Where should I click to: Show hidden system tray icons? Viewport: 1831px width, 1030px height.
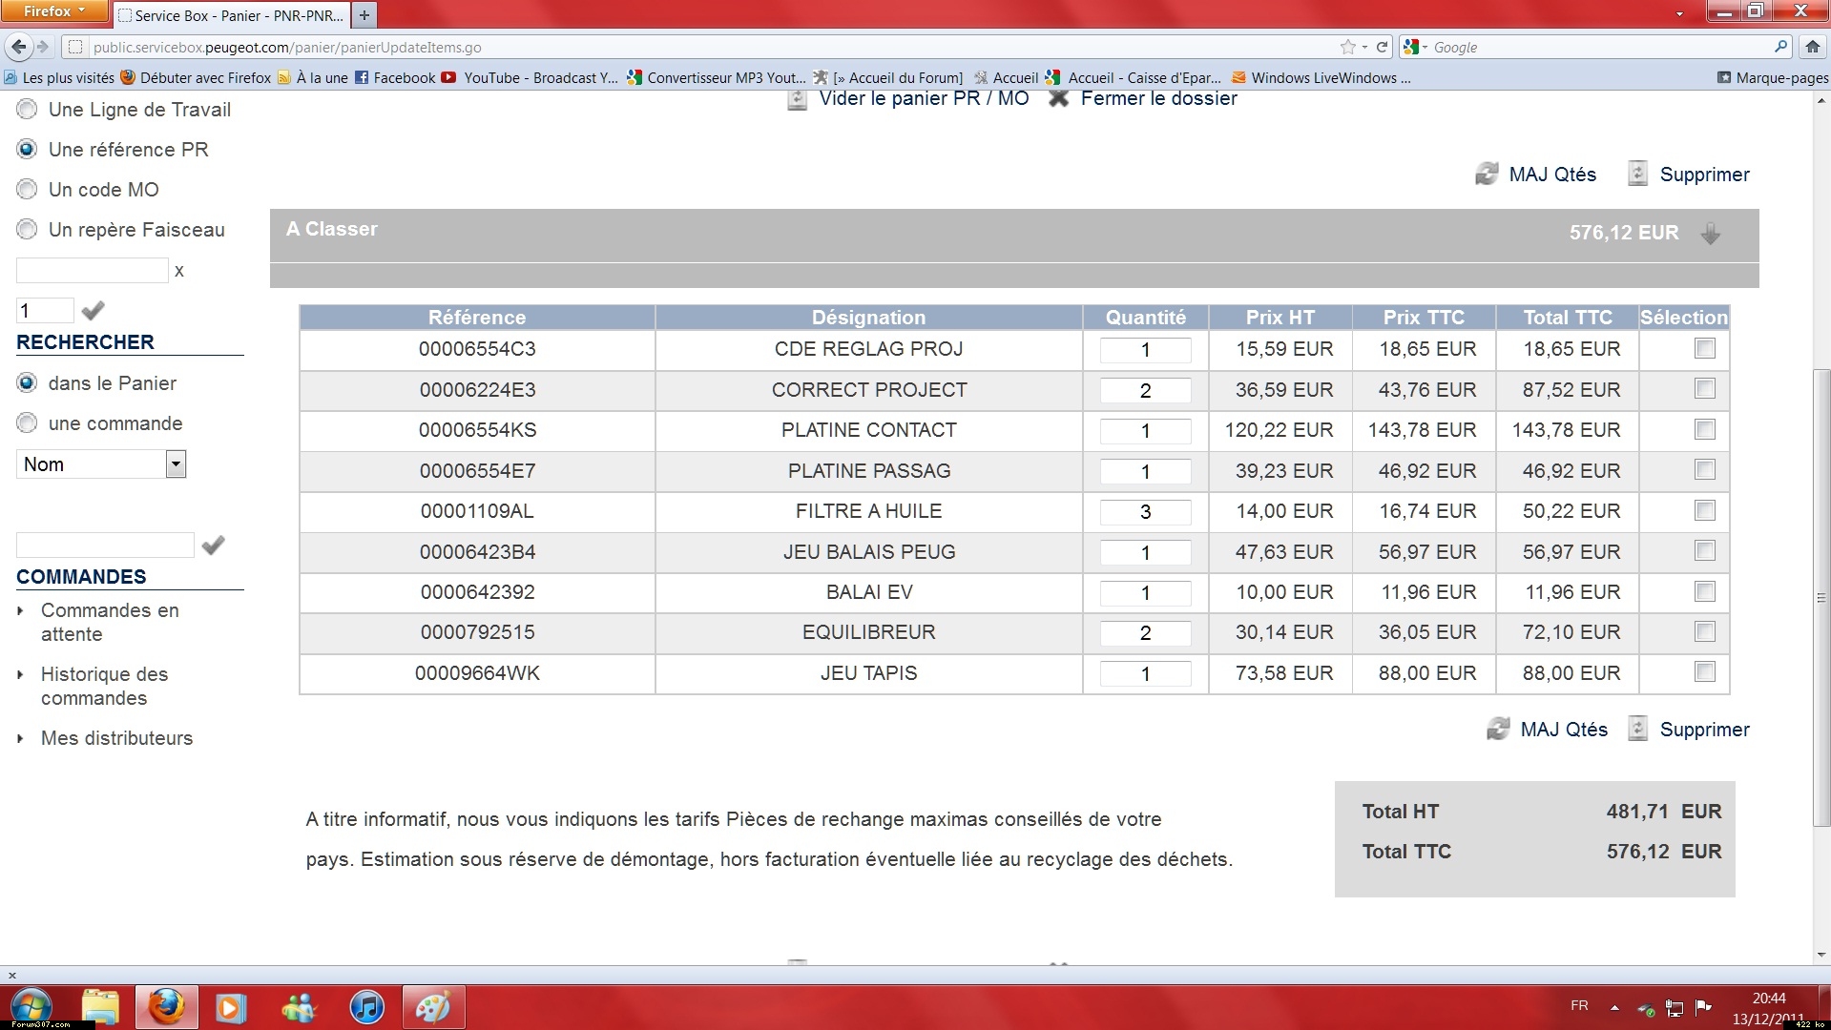pyautogui.click(x=1614, y=1007)
